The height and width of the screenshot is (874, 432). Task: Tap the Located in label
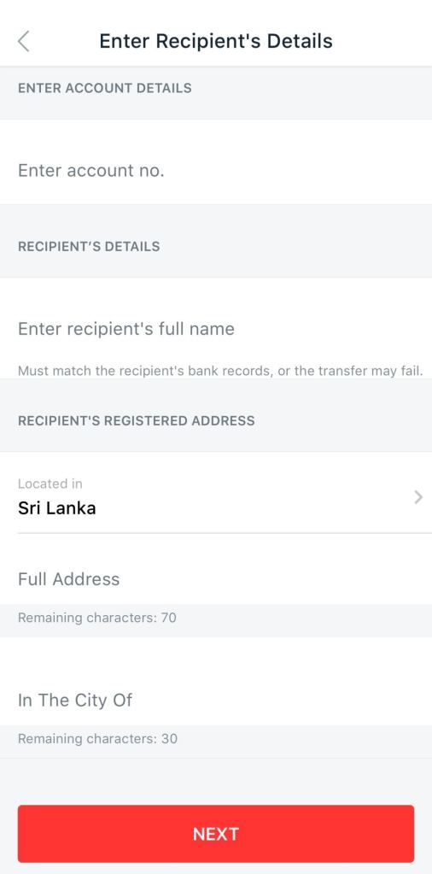tap(50, 484)
